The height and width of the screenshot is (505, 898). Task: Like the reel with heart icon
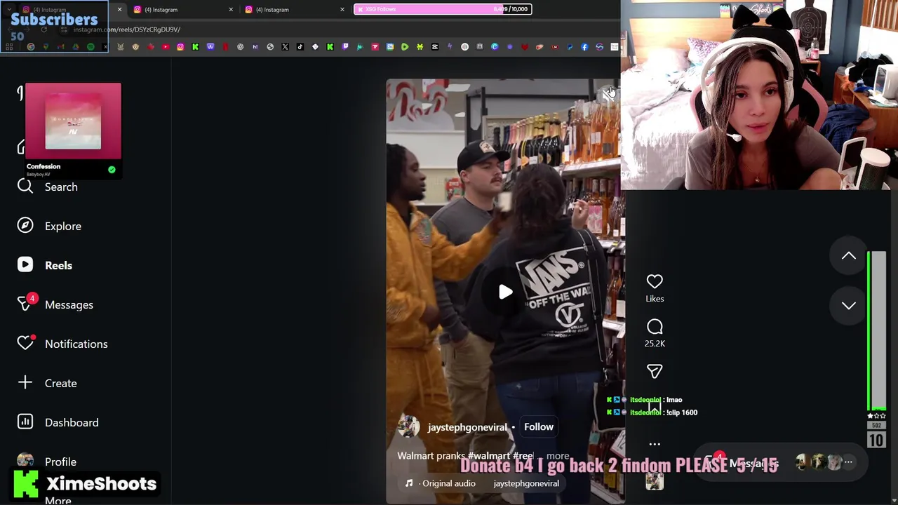click(x=655, y=281)
